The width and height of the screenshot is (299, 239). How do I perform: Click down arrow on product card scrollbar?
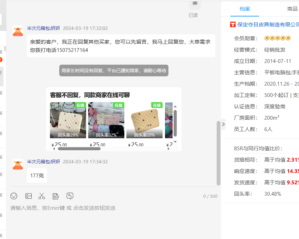pos(175,142)
